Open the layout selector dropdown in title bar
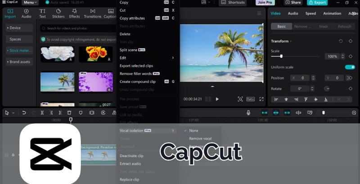Image resolution: width=360 pixels, height=184 pixels. coord(206,2)
